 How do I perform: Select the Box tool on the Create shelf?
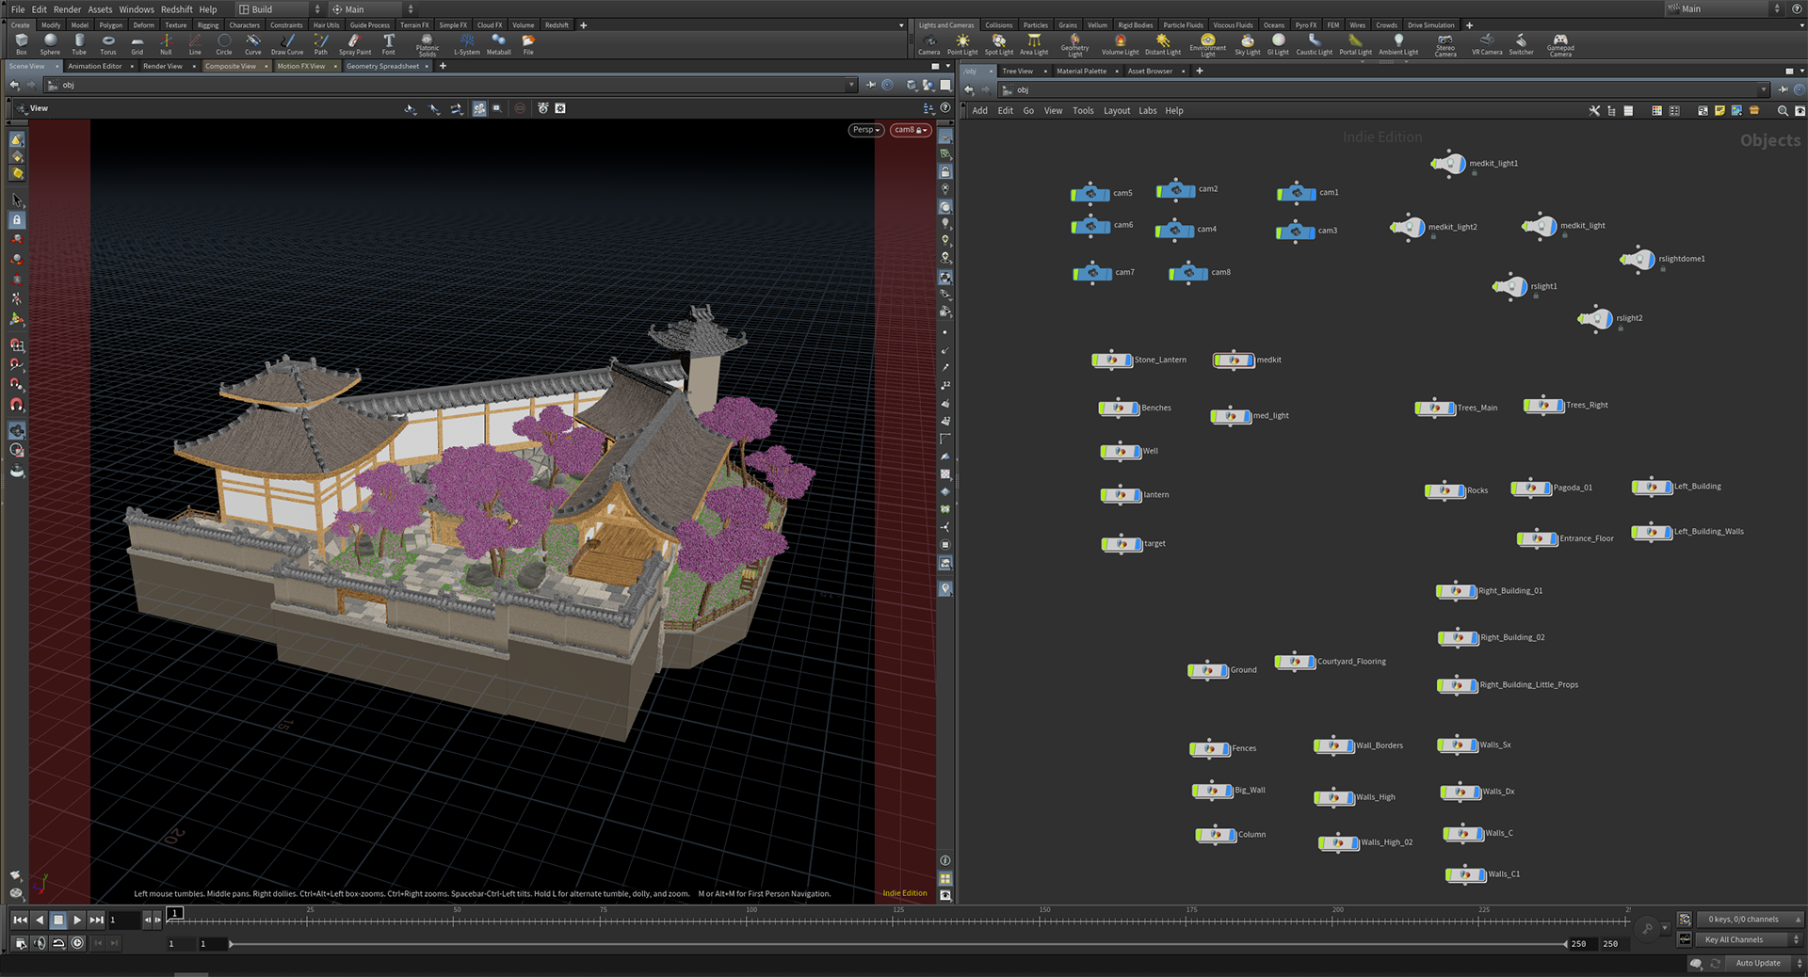[21, 44]
